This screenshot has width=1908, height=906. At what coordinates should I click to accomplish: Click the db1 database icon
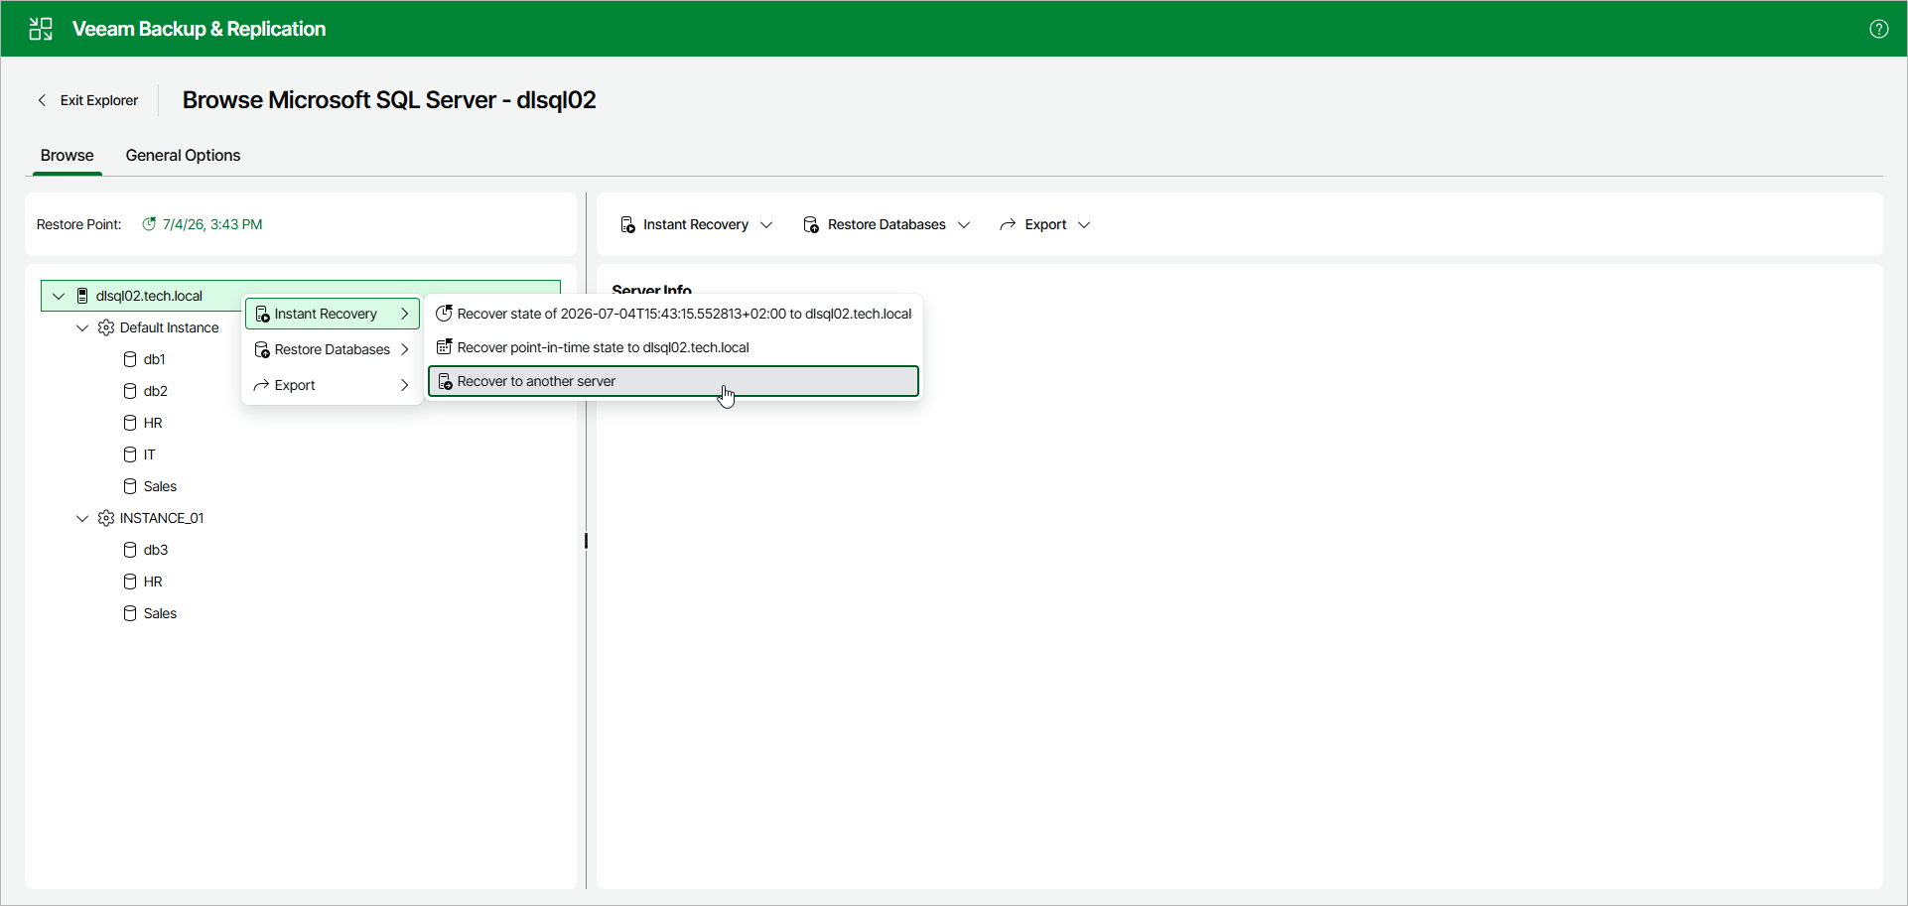[130, 359]
